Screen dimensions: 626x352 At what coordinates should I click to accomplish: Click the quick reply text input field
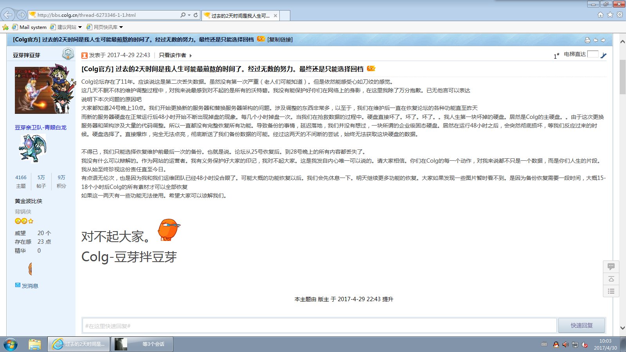point(319,325)
